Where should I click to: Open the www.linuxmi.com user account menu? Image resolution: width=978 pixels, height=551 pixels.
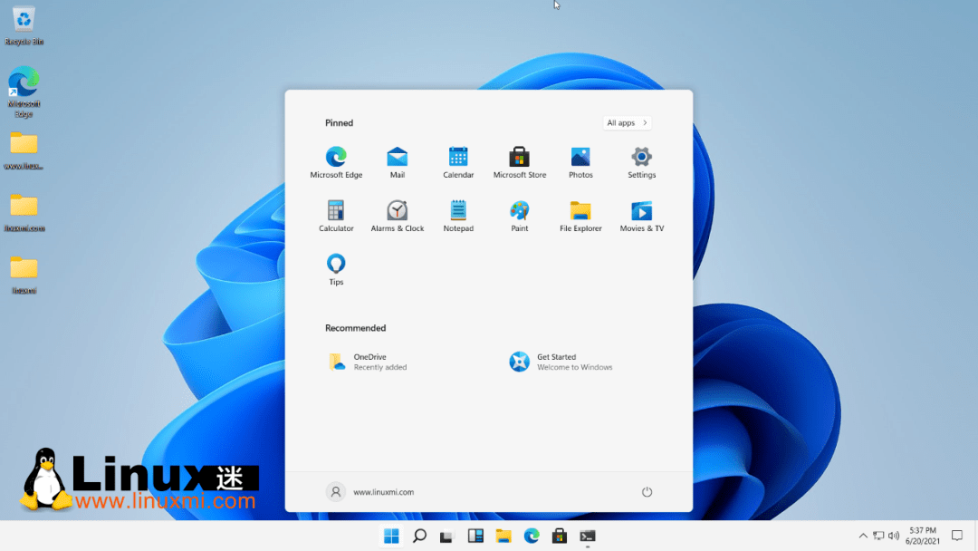coord(370,492)
